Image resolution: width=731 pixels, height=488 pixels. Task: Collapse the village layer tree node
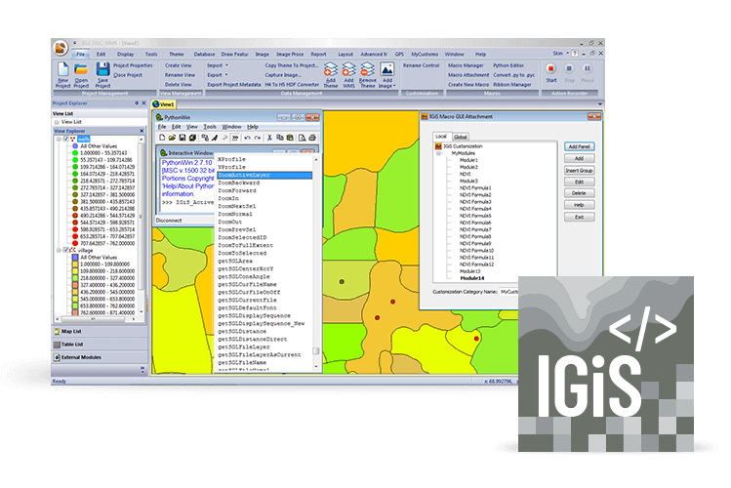click(60, 250)
